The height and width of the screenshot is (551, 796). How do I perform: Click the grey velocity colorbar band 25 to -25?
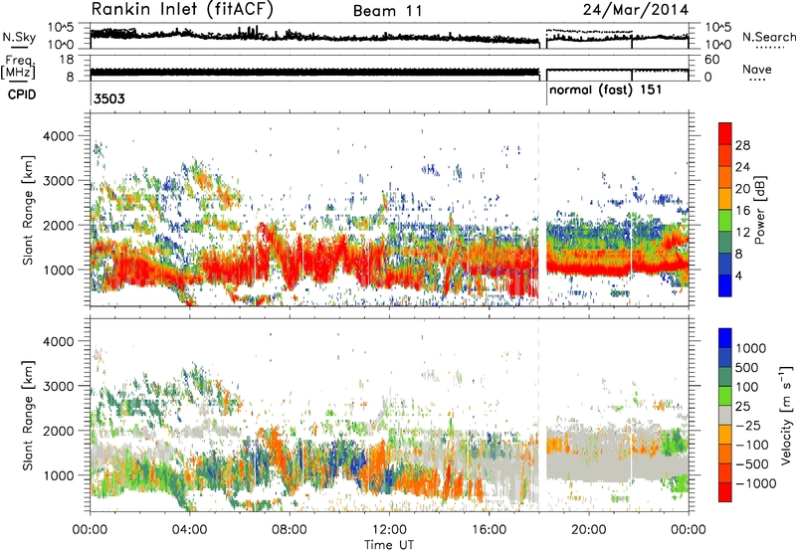click(x=725, y=416)
